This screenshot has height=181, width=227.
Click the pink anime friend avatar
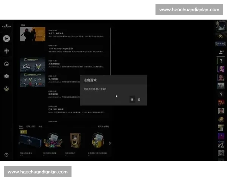pos(221,69)
